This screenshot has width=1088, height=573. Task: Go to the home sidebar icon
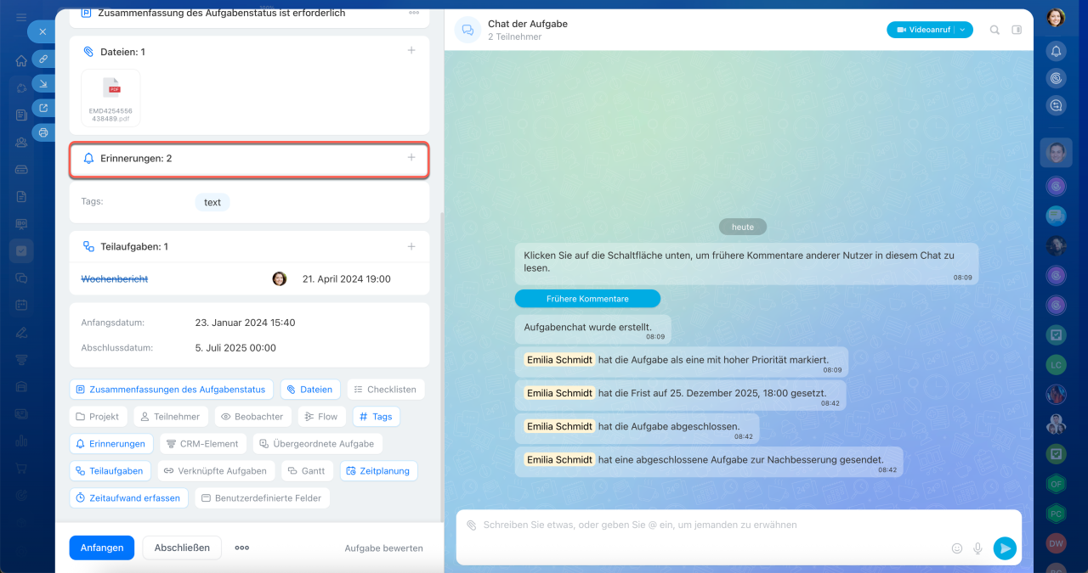click(x=21, y=61)
